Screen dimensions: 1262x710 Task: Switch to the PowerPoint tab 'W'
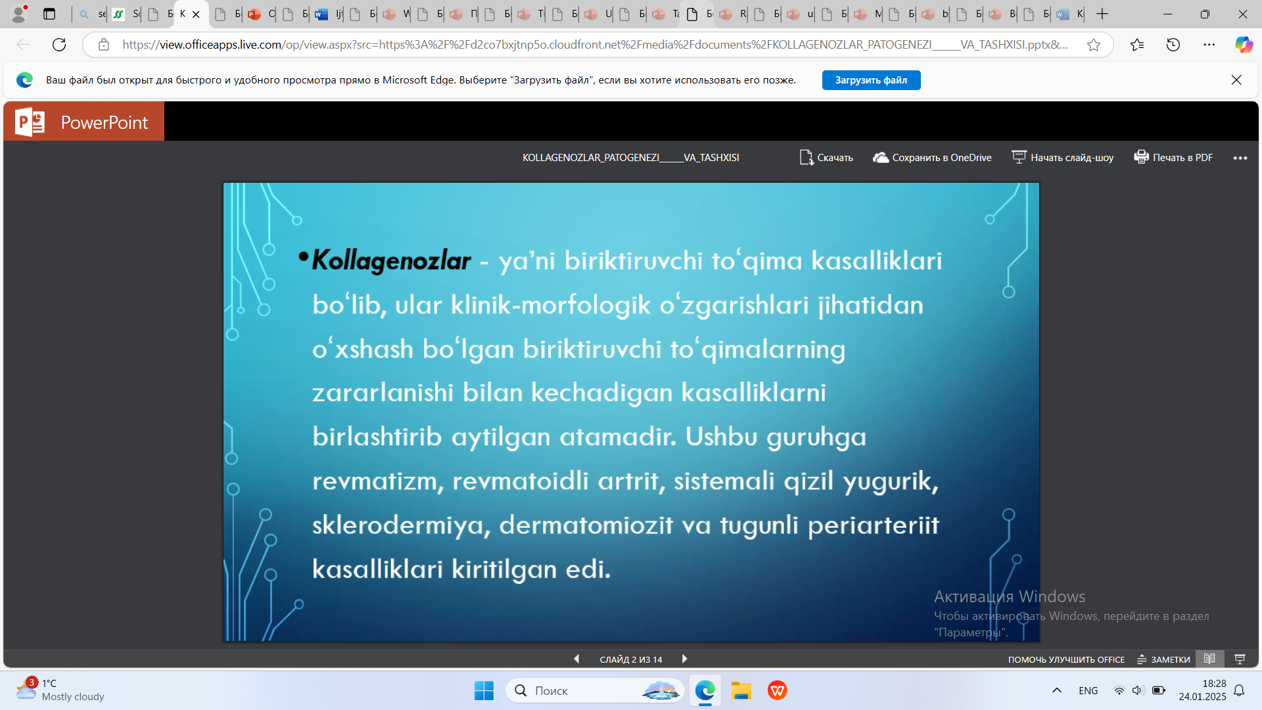pos(396,14)
